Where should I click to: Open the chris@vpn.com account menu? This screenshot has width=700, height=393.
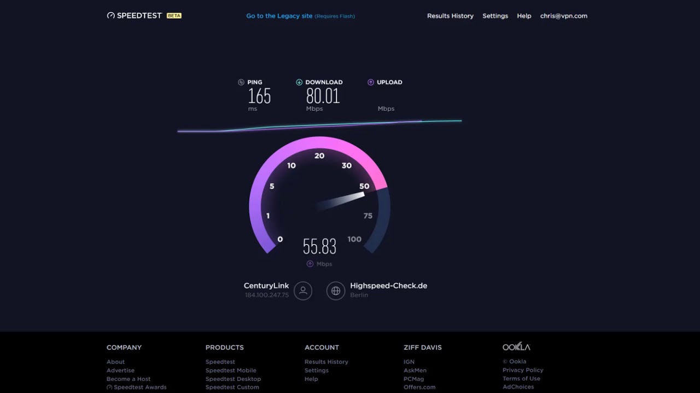564,16
